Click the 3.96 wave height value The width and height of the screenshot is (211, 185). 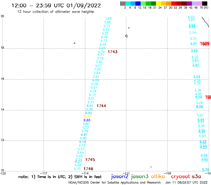107,22
